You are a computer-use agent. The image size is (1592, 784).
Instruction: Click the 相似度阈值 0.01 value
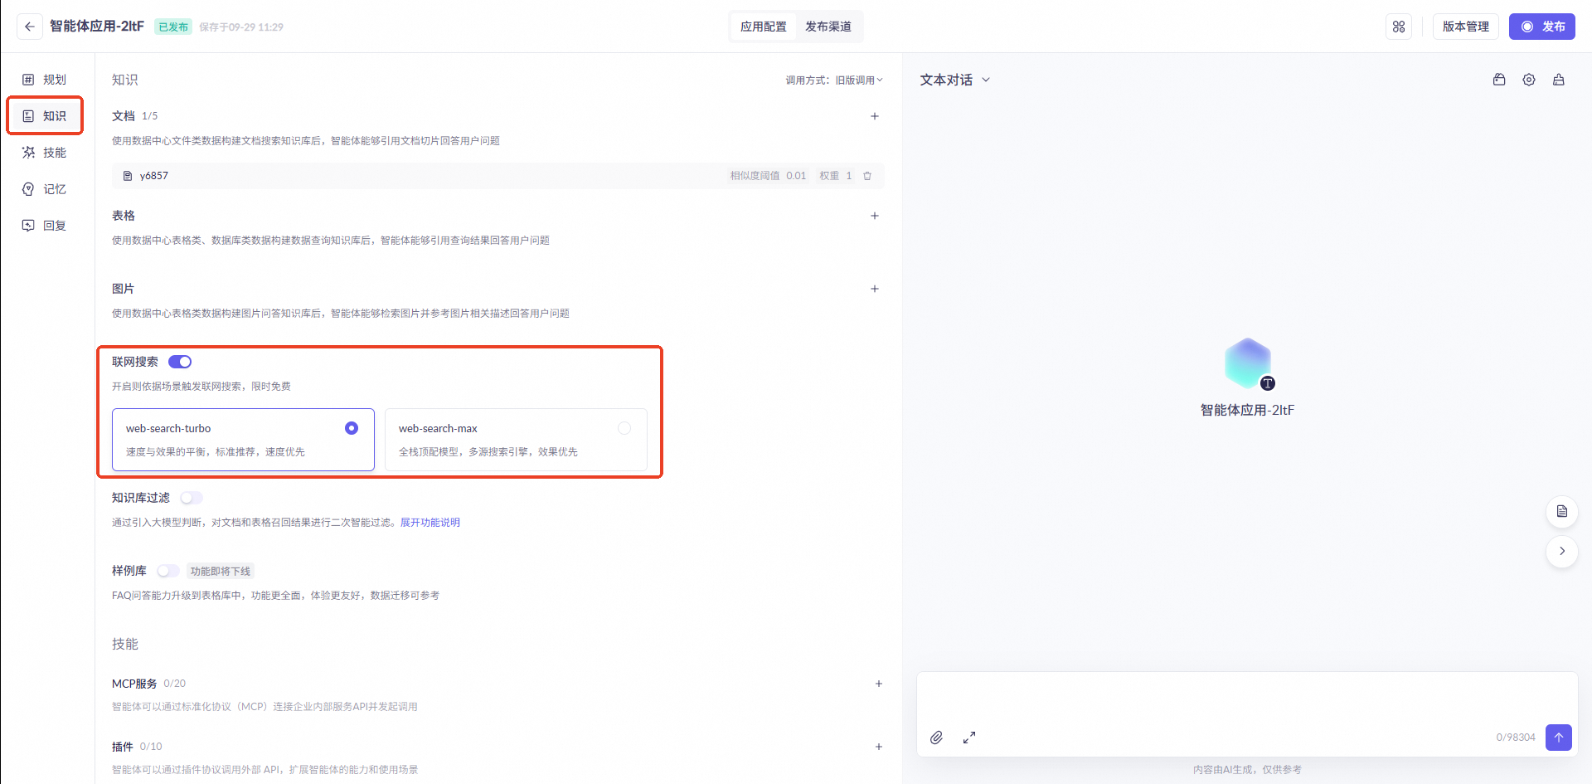[x=768, y=176]
